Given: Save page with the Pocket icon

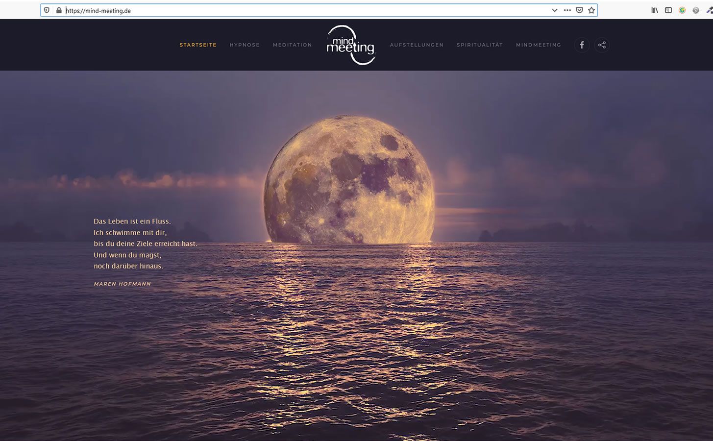Looking at the screenshot, I should click(x=579, y=10).
